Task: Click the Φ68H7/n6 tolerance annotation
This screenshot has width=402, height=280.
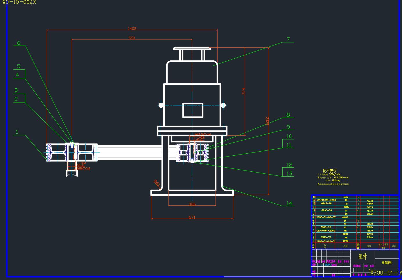Action: (83, 168)
